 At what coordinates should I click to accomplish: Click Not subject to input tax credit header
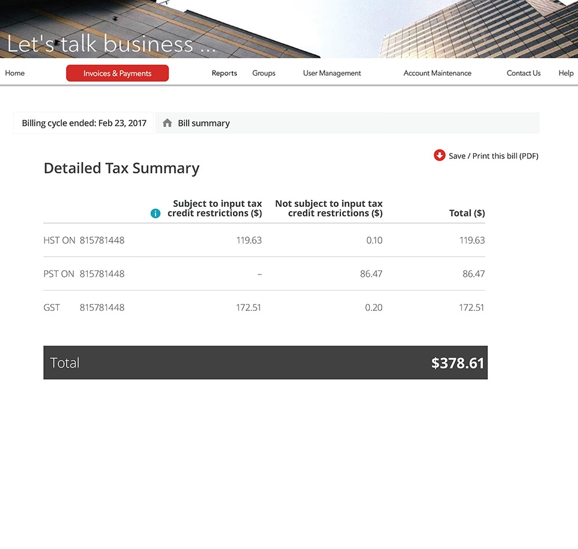(329, 209)
